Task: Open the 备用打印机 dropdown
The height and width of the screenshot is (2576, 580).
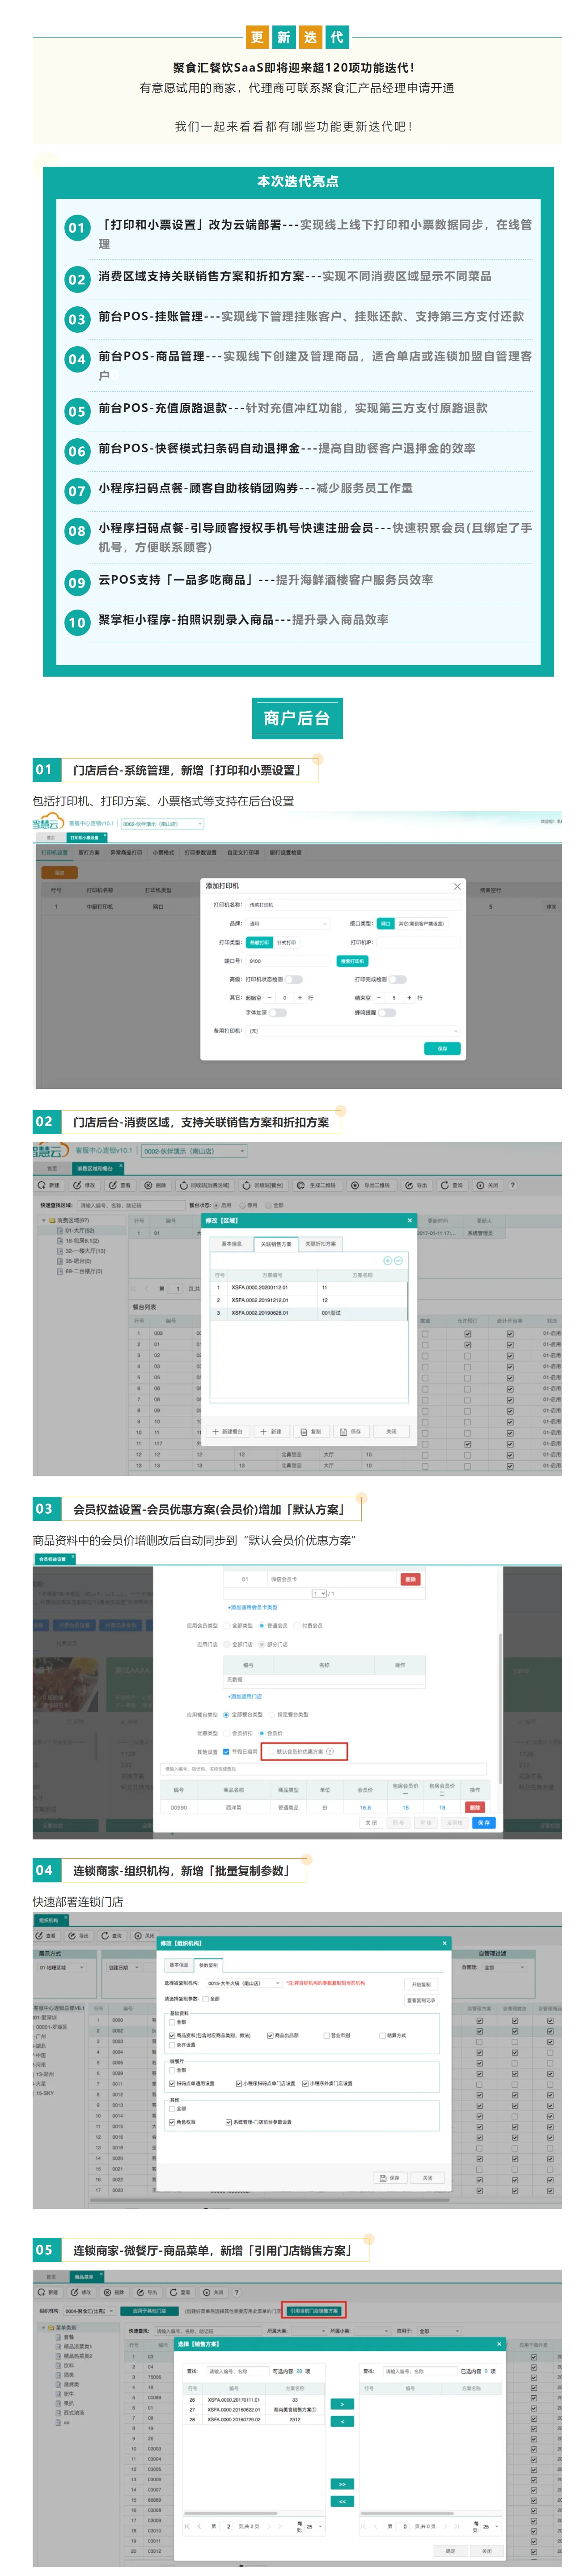Action: click(353, 1031)
